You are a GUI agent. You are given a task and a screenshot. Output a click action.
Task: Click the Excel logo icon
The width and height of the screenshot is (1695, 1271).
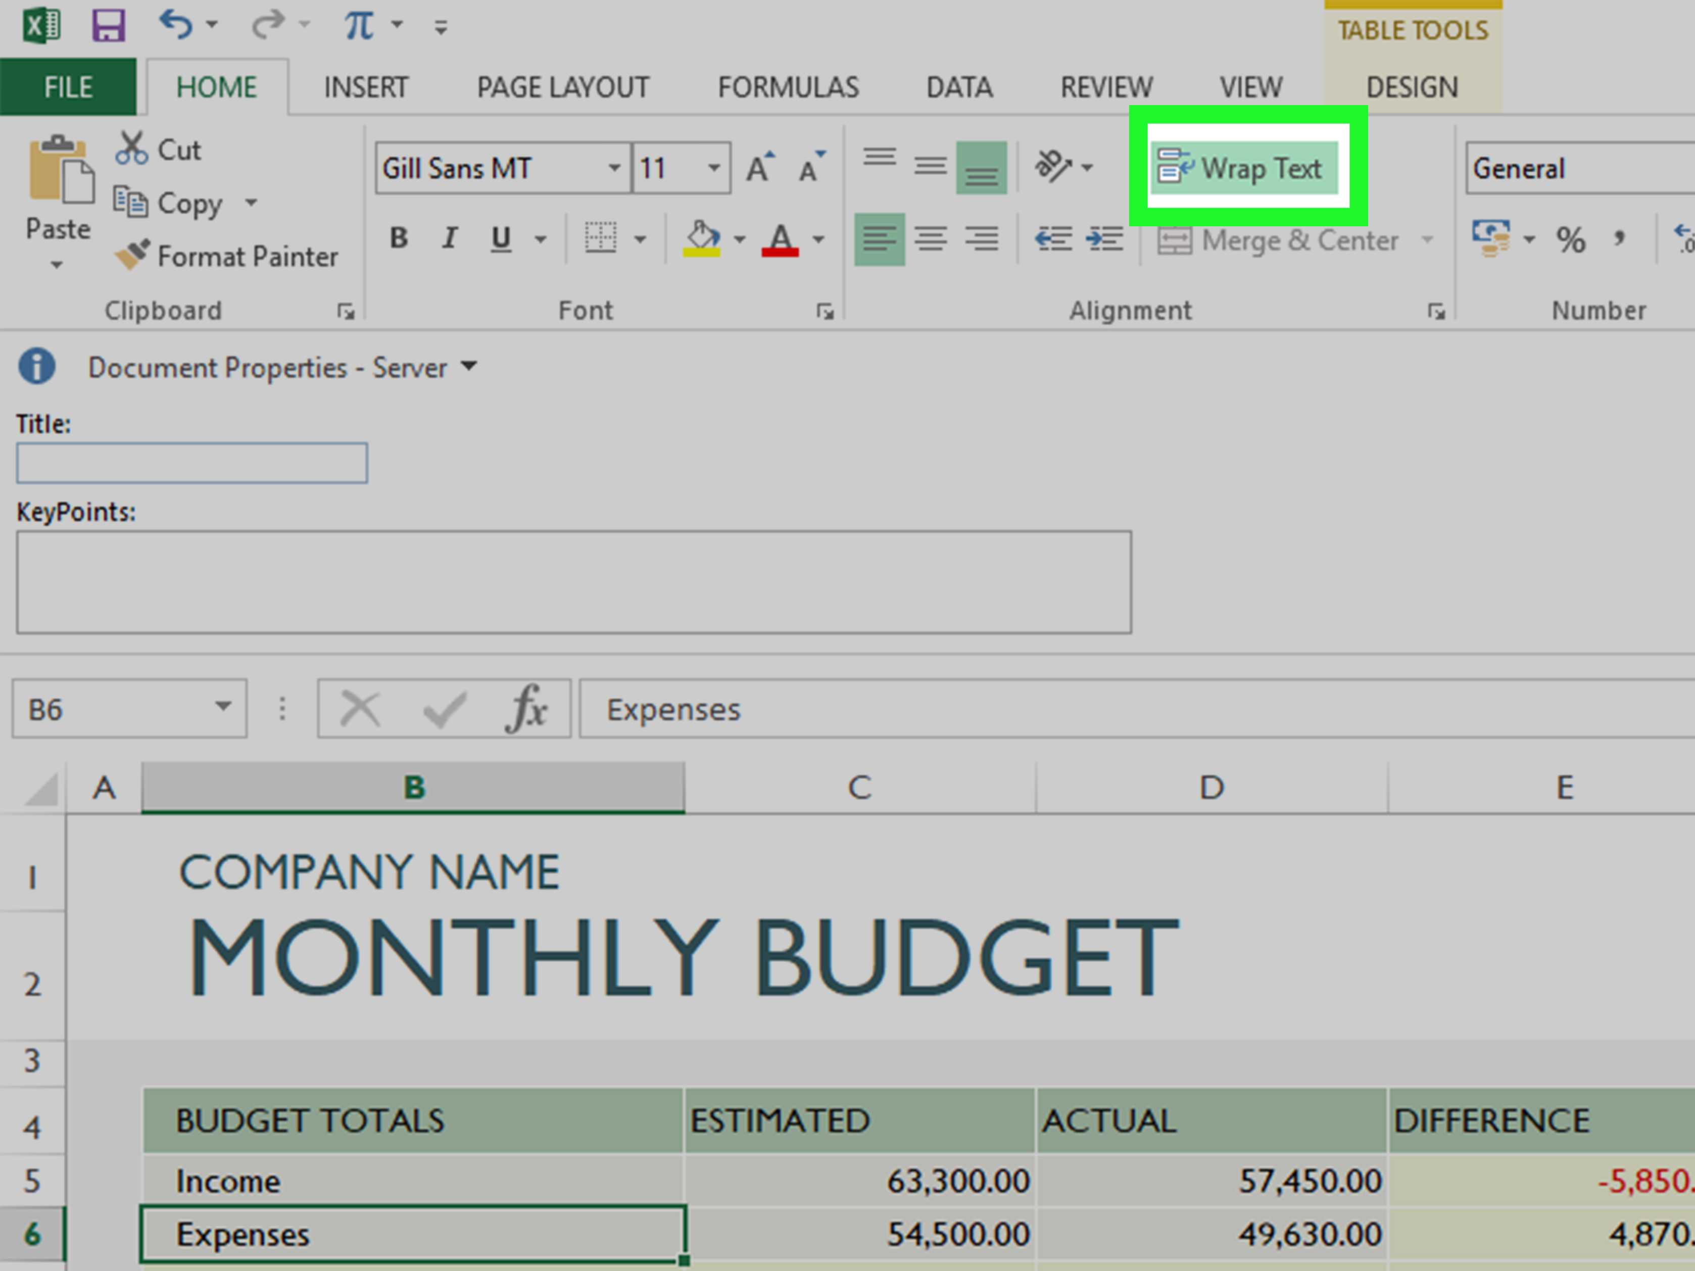pyautogui.click(x=42, y=26)
